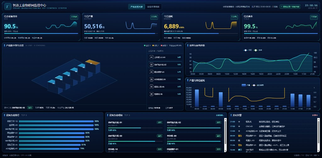Click the OEE 90.5% sparkline chart
The image size is (322, 158).
pos(61,25)
